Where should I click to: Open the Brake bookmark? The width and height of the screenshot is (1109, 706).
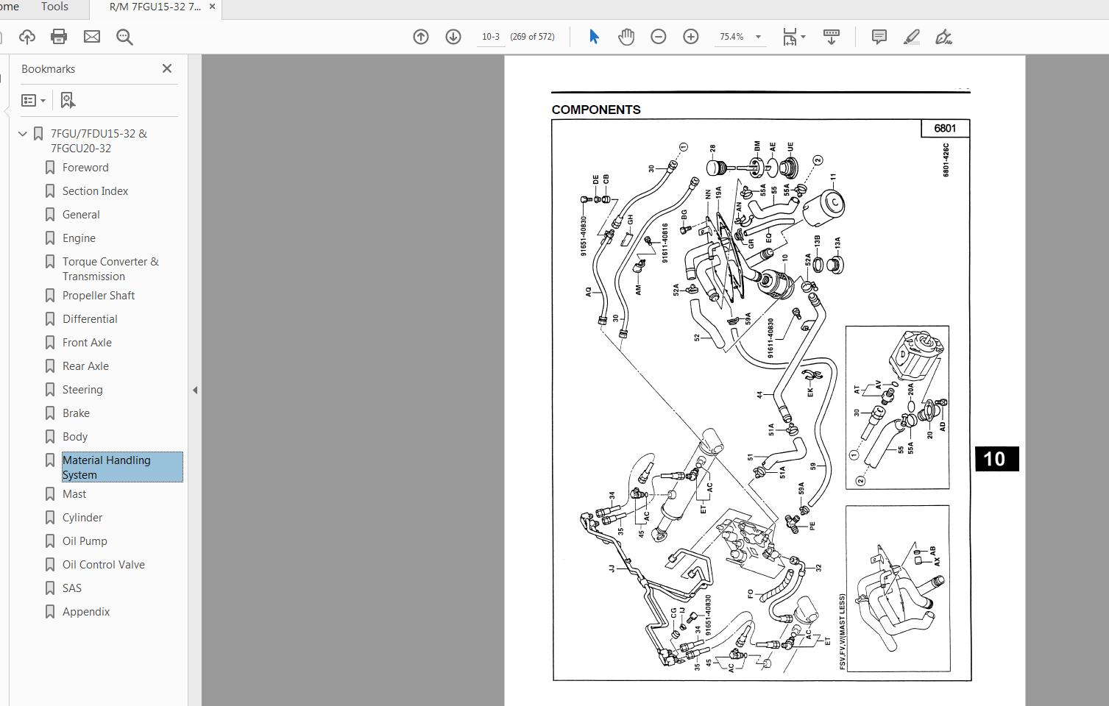(76, 413)
